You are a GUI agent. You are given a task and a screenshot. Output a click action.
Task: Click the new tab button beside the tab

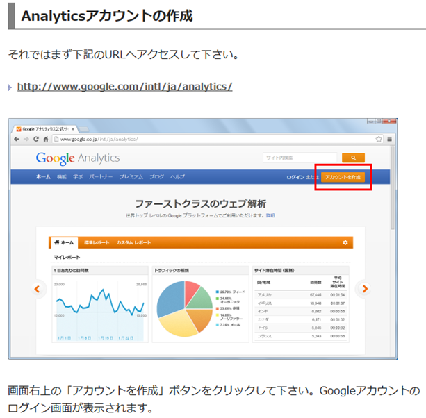tap(83, 129)
